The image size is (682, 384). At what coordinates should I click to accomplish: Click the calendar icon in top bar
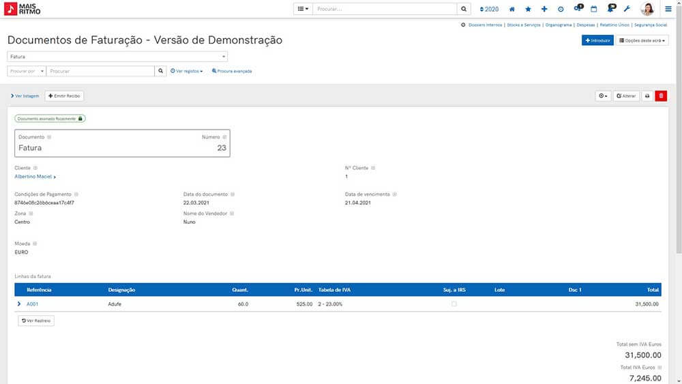(x=593, y=10)
